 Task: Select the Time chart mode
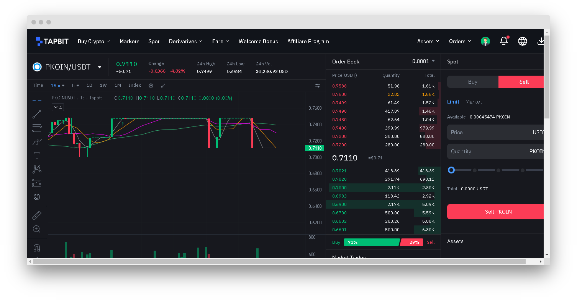click(x=38, y=86)
